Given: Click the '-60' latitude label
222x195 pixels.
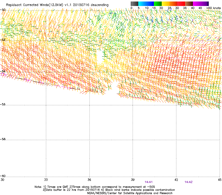Looking at the screenshot, I should (x=3, y=176).
